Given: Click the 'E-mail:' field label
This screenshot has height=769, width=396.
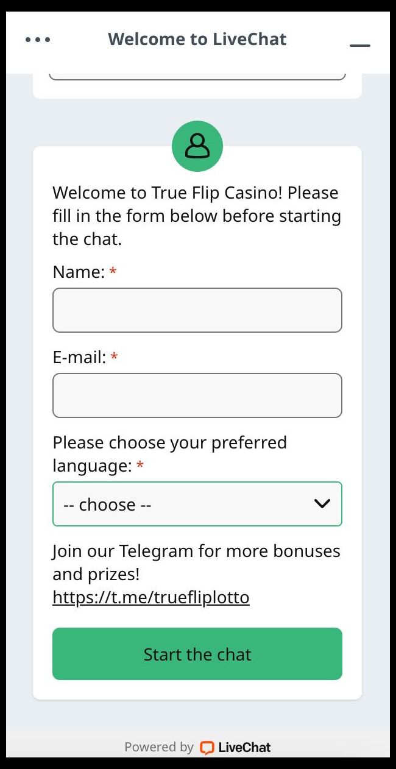Looking at the screenshot, I should click(x=79, y=357).
